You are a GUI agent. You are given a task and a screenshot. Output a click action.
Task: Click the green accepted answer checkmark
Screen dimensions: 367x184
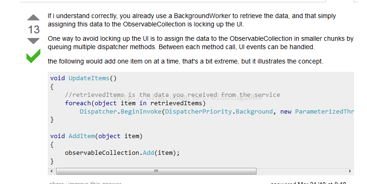(x=33, y=56)
